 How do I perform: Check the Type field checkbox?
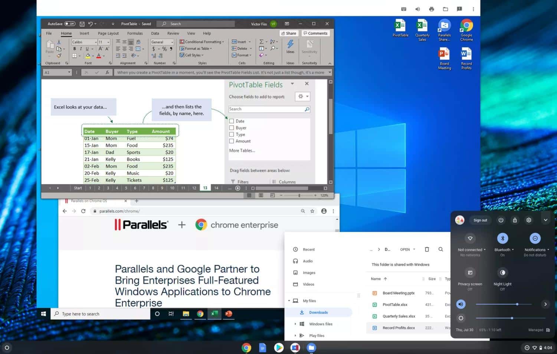click(232, 134)
